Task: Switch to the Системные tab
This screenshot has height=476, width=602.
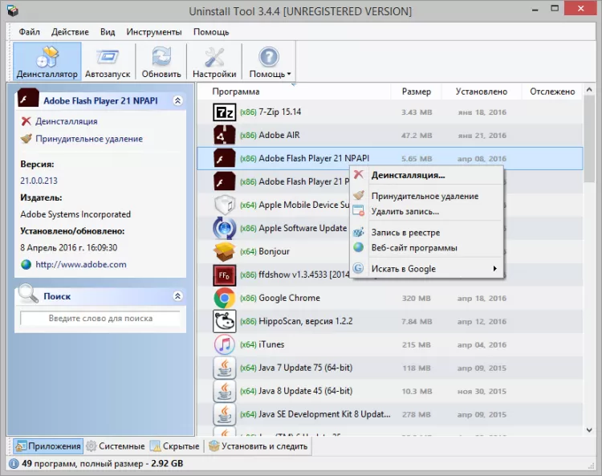Action: [x=116, y=446]
